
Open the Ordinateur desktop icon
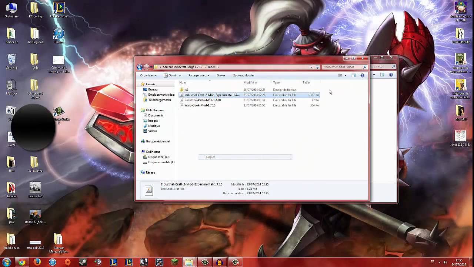pyautogui.click(x=11, y=10)
